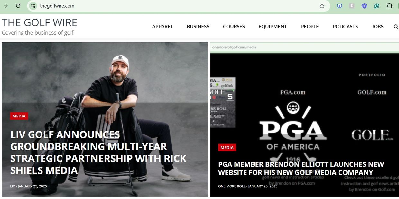
Task: Open the Brendon Elliott website article headline
Action: (x=301, y=168)
